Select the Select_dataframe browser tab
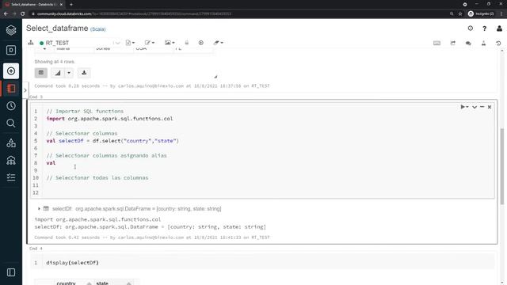 (x=33, y=5)
